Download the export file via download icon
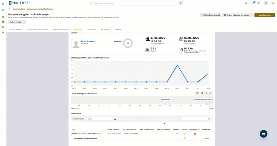277x146 pixels. pos(115,119)
